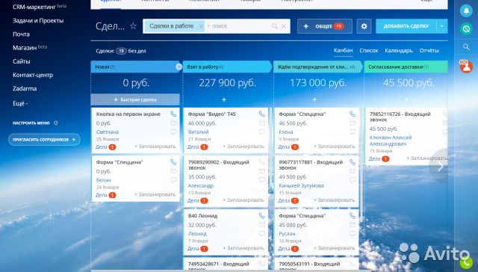Screen dimensions: 478x272
Task: Click phone icon on В40 Леонид card
Action: pyautogui.click(x=262, y=216)
